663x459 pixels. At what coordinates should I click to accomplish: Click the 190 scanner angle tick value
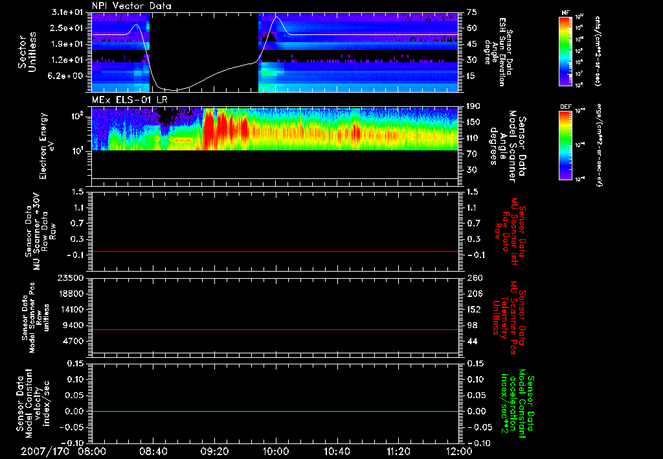(x=473, y=106)
